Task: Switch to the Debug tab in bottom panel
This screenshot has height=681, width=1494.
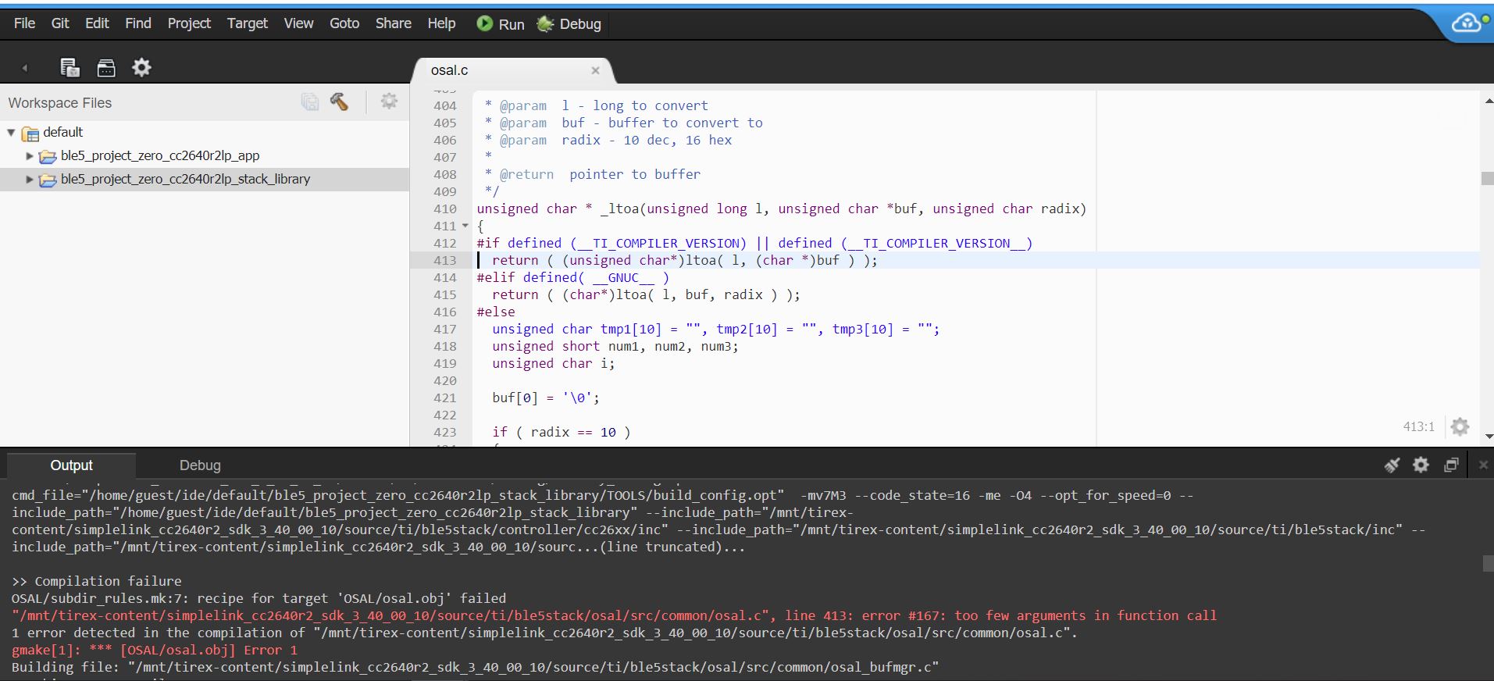Action: tap(200, 465)
